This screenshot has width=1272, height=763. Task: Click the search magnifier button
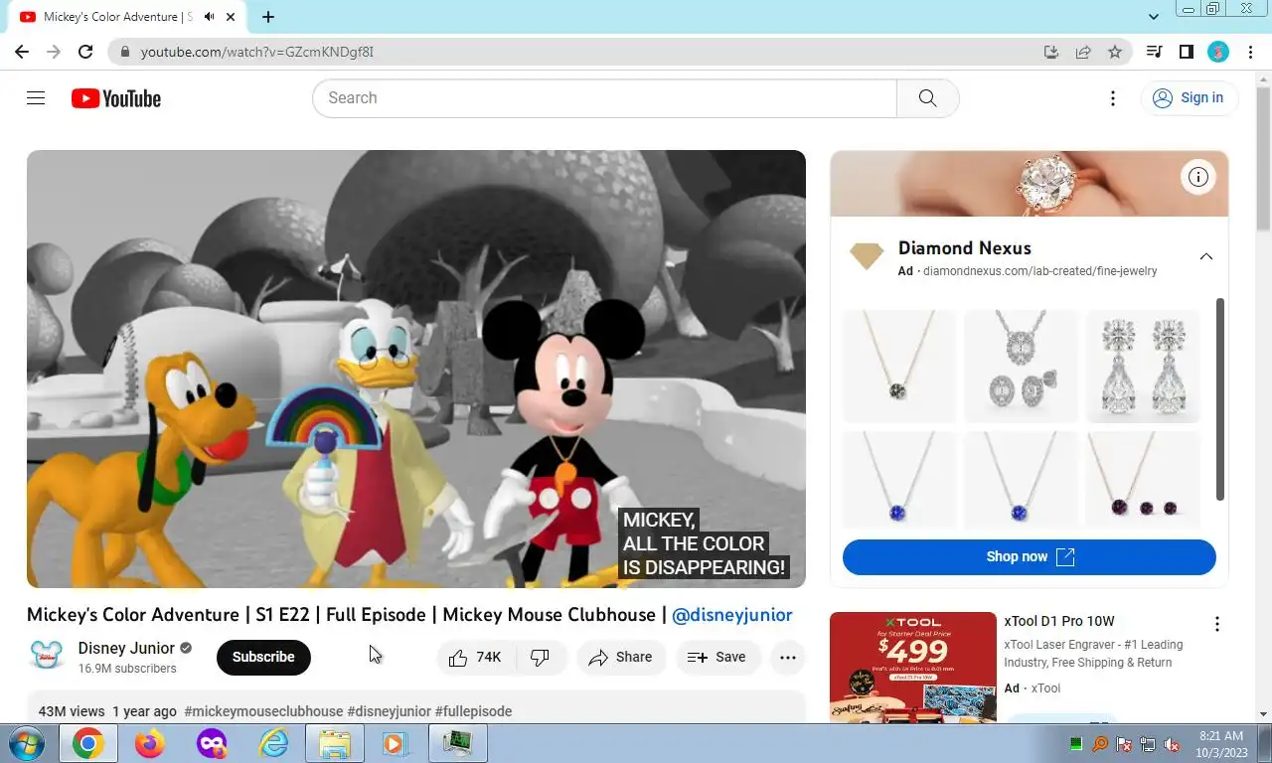927,97
